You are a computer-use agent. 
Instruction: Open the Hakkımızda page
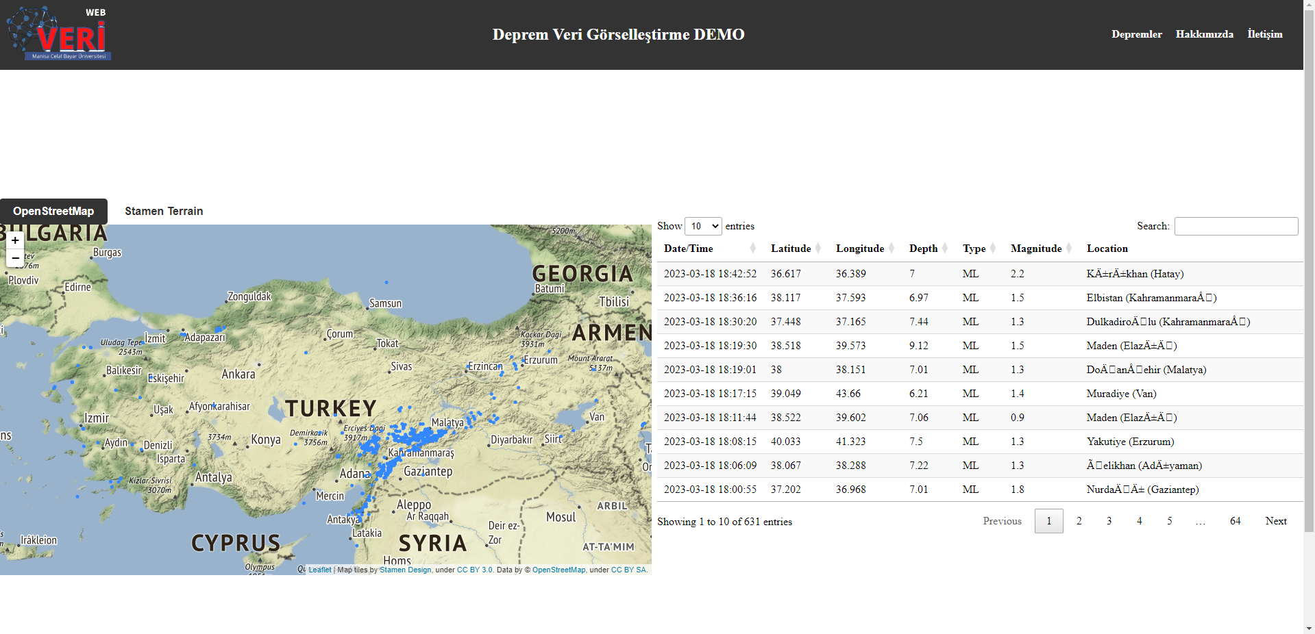[1204, 34]
